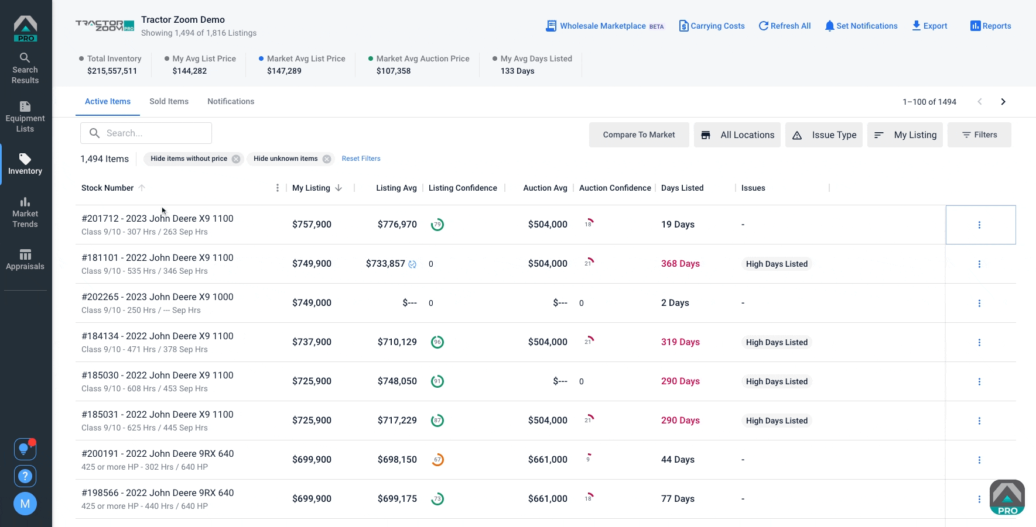
Task: Switch to Notifications tab
Action: coord(231,101)
